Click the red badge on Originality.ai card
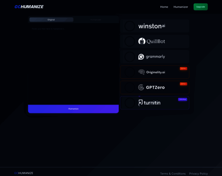The image size is (222, 176). 183,69
